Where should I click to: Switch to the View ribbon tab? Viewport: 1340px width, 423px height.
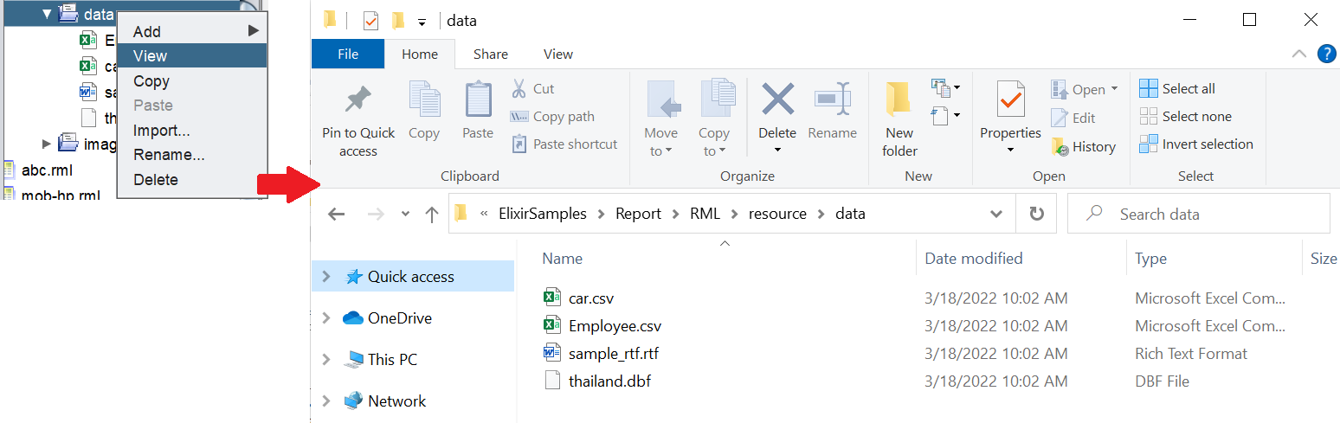point(557,54)
